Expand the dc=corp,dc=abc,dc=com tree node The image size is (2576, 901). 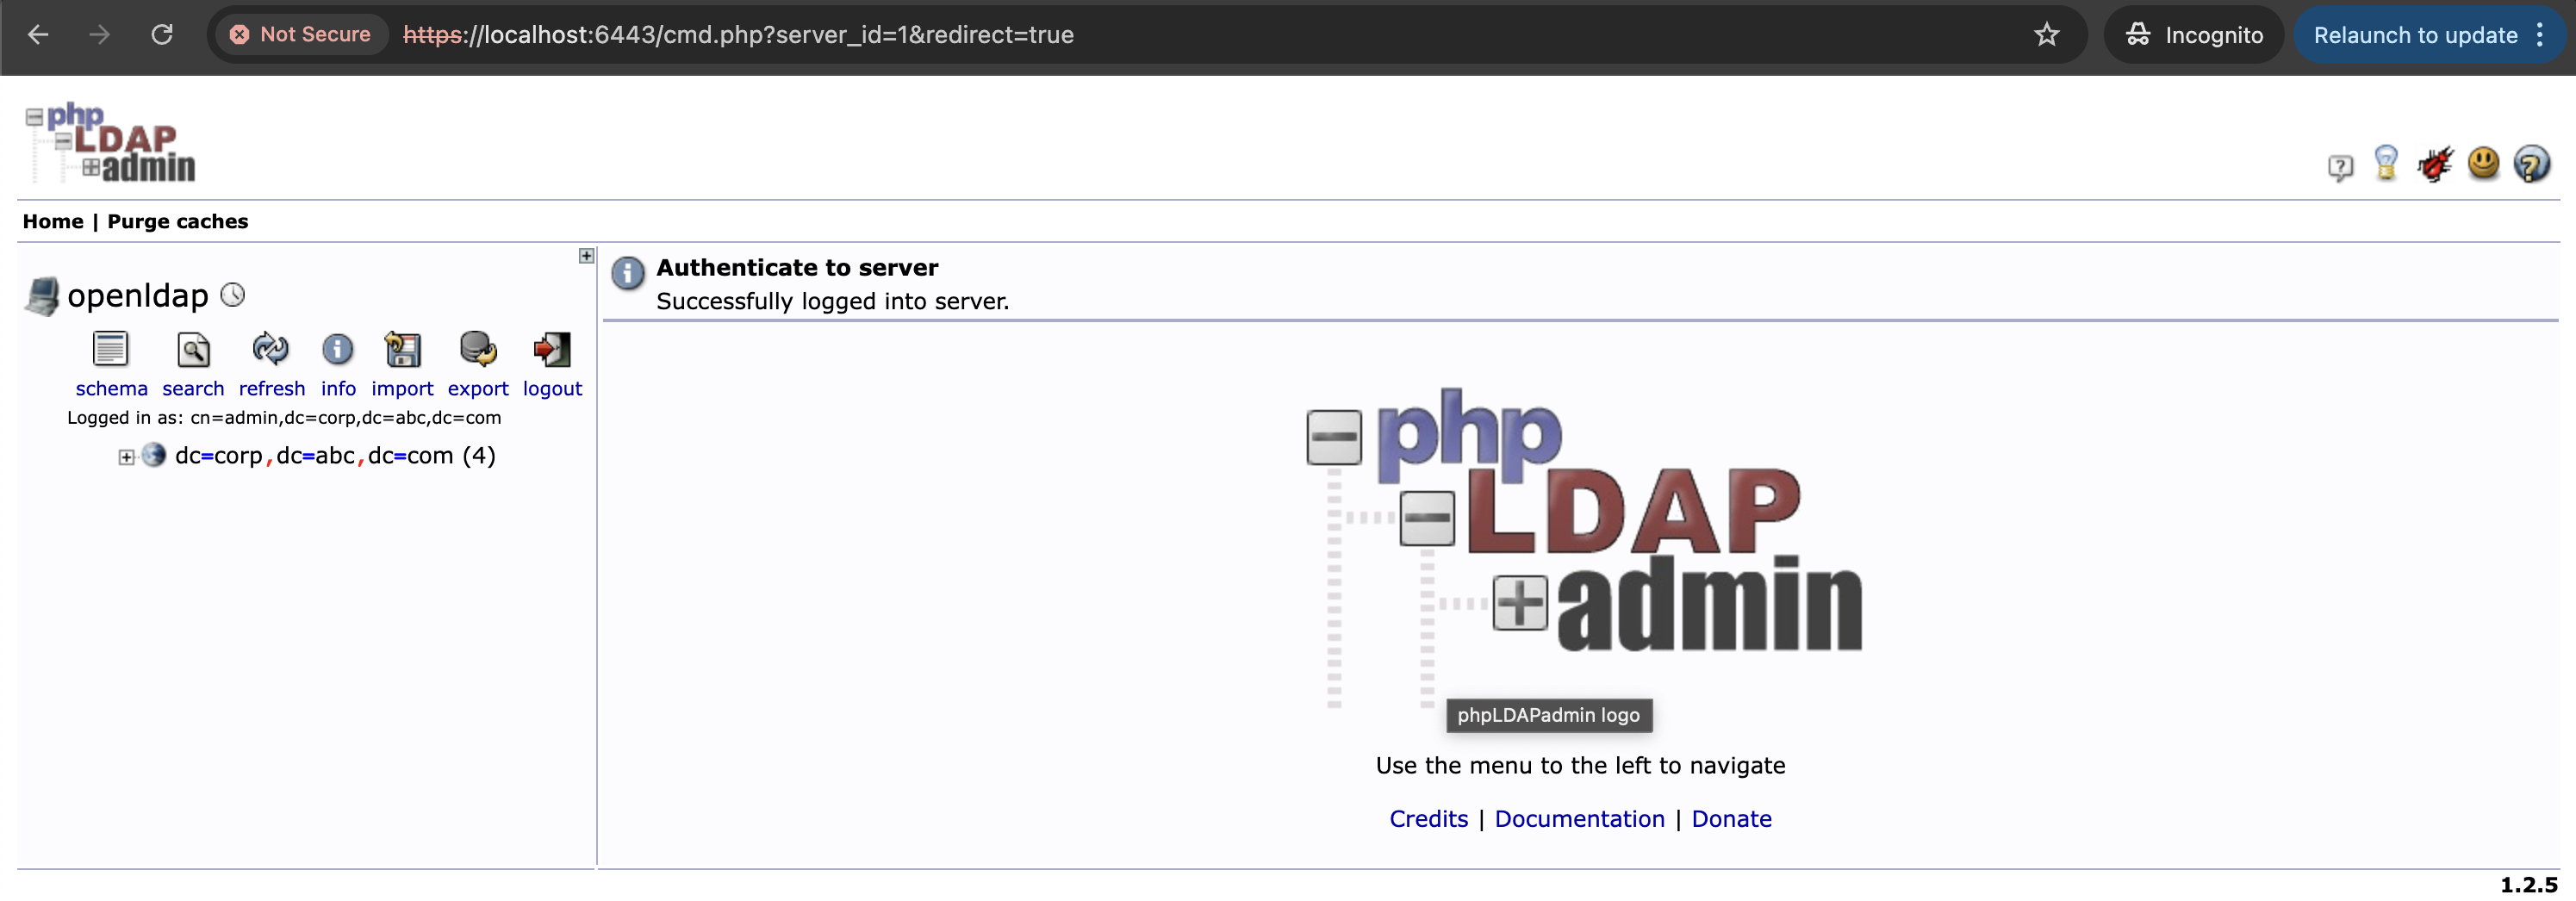coord(126,457)
